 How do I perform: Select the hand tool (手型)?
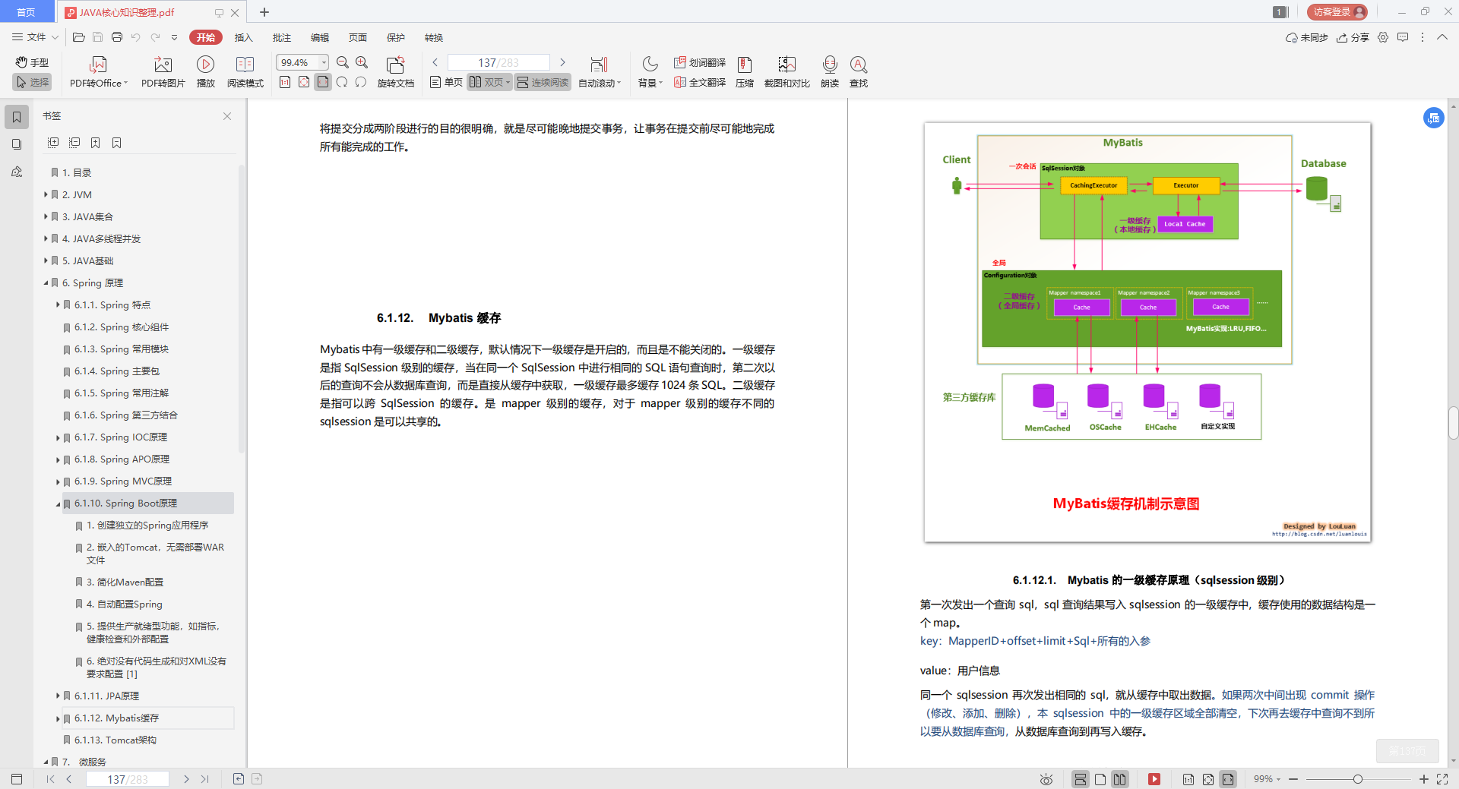point(31,62)
